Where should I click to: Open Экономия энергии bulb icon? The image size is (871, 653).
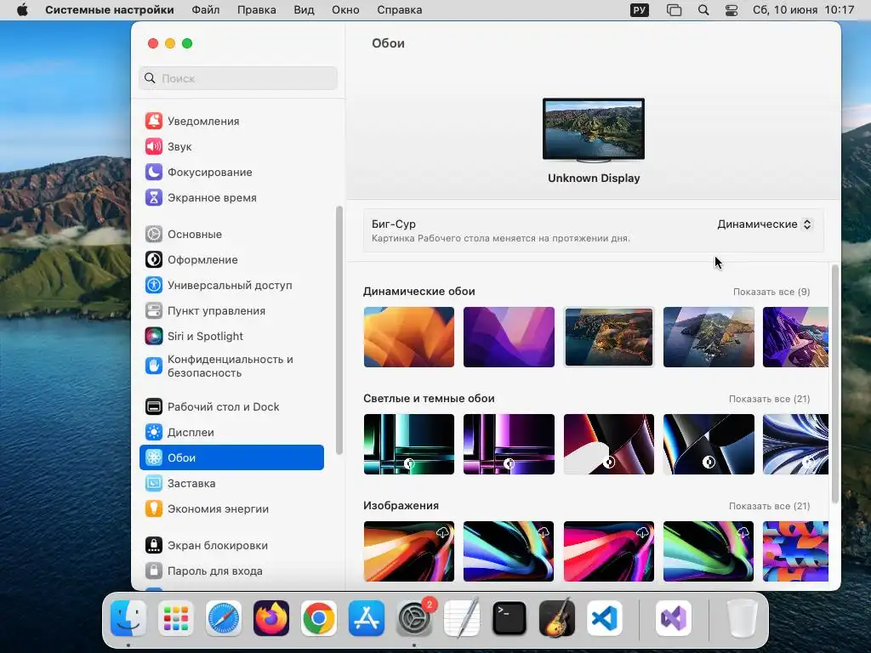(x=154, y=509)
